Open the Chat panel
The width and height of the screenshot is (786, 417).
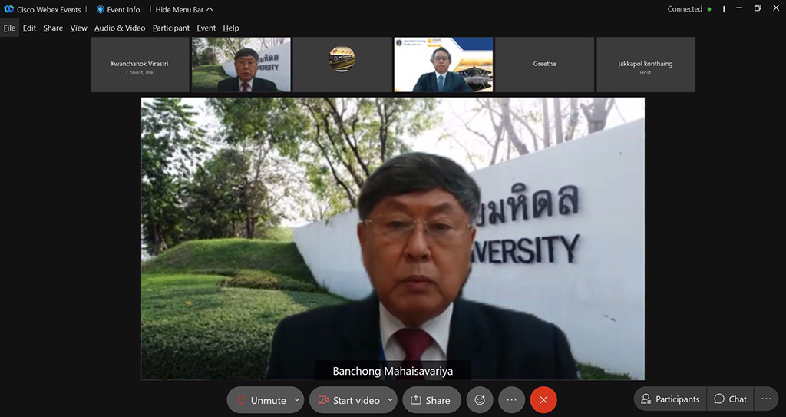[730, 399]
